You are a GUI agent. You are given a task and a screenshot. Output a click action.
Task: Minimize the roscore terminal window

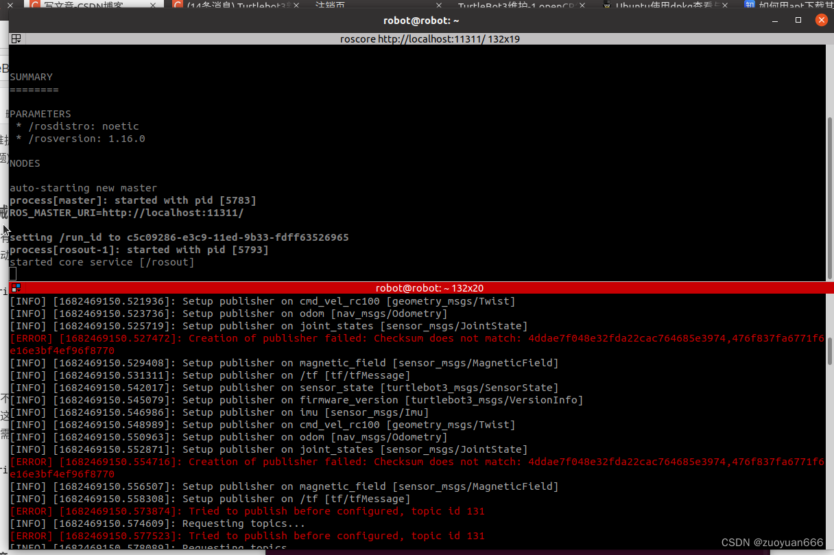pos(775,20)
